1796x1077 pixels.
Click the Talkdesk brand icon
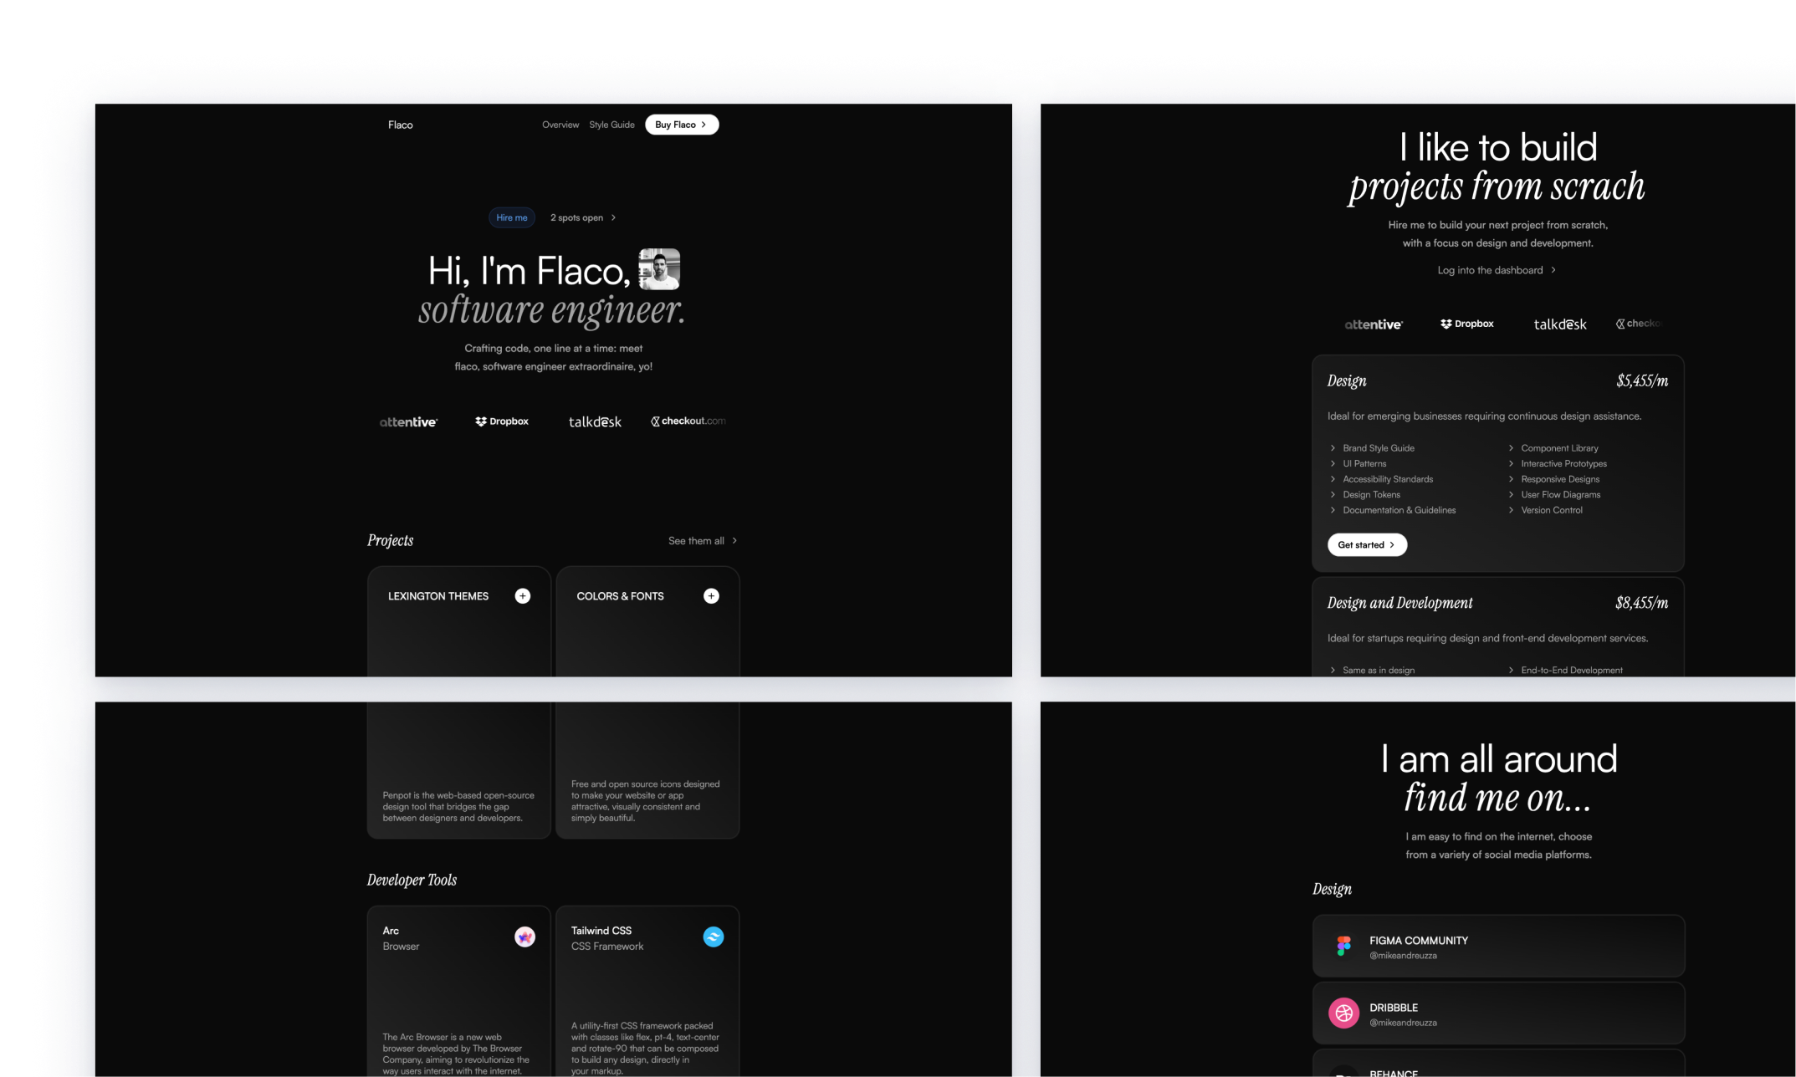pyautogui.click(x=595, y=421)
